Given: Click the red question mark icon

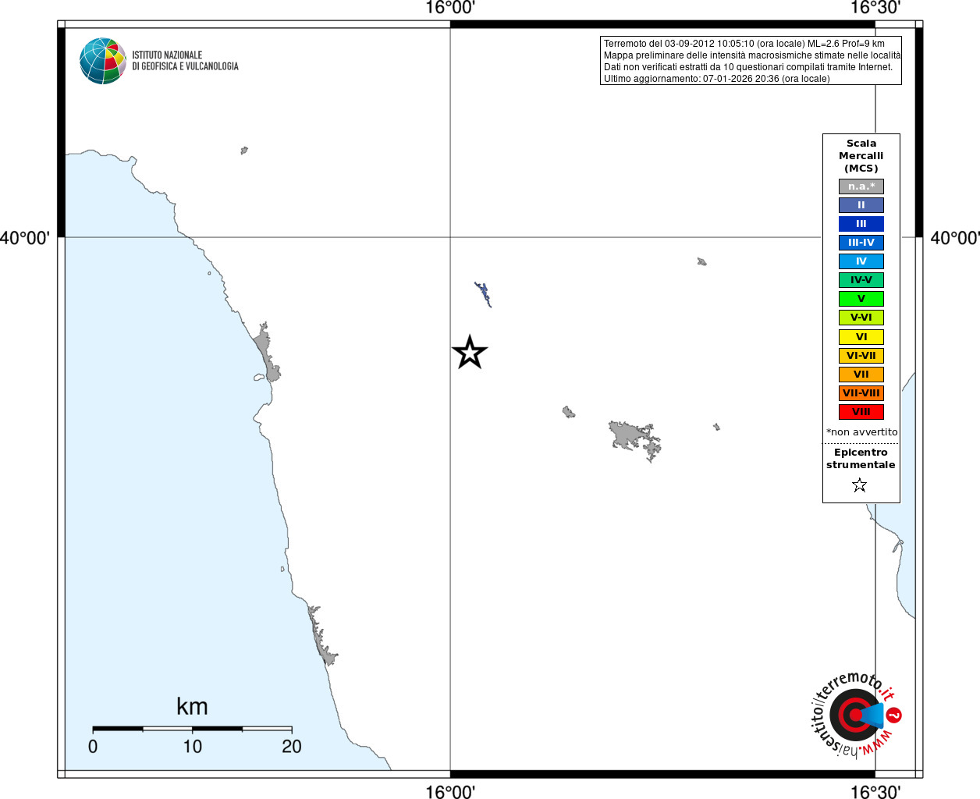Looking at the screenshot, I should [x=894, y=715].
